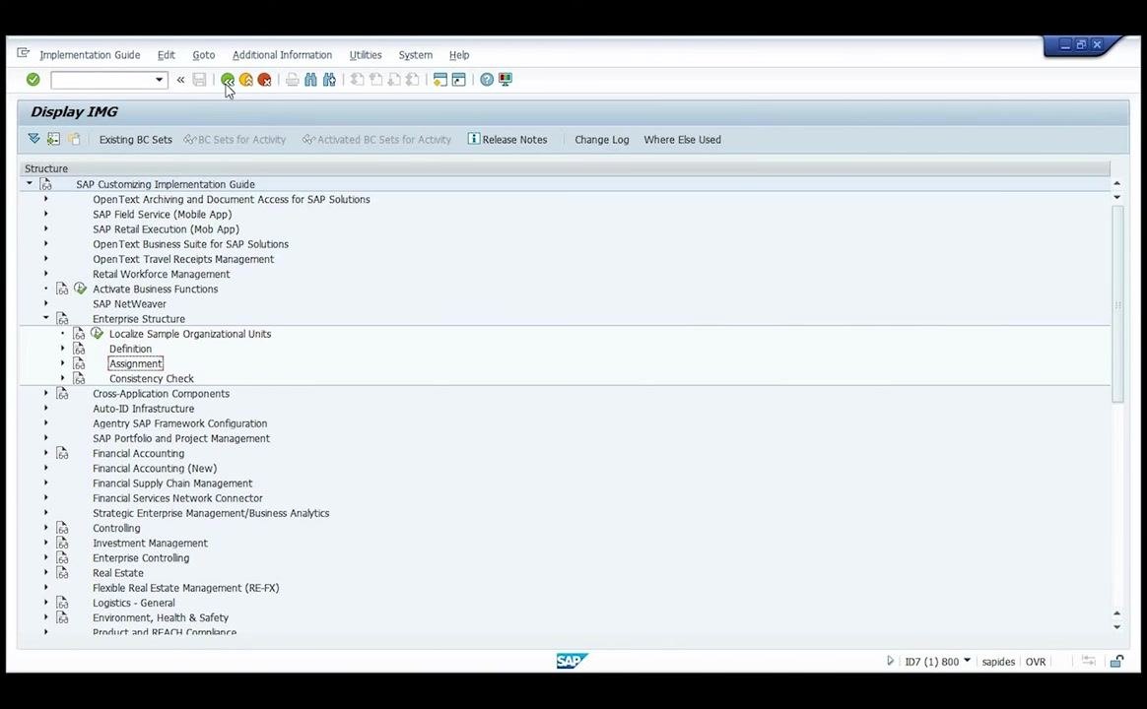This screenshot has width=1147, height=709.
Task: Expand the Financial Accounting (New) node
Action: point(45,468)
